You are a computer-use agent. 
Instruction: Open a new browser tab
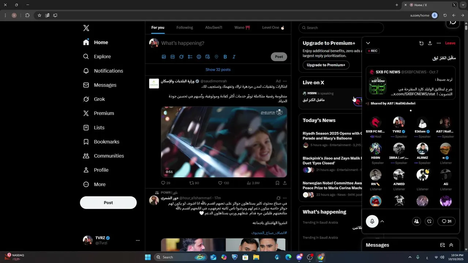(x=397, y=5)
